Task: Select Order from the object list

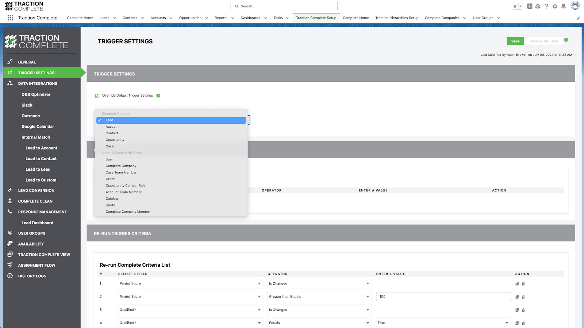Action: click(x=171, y=179)
